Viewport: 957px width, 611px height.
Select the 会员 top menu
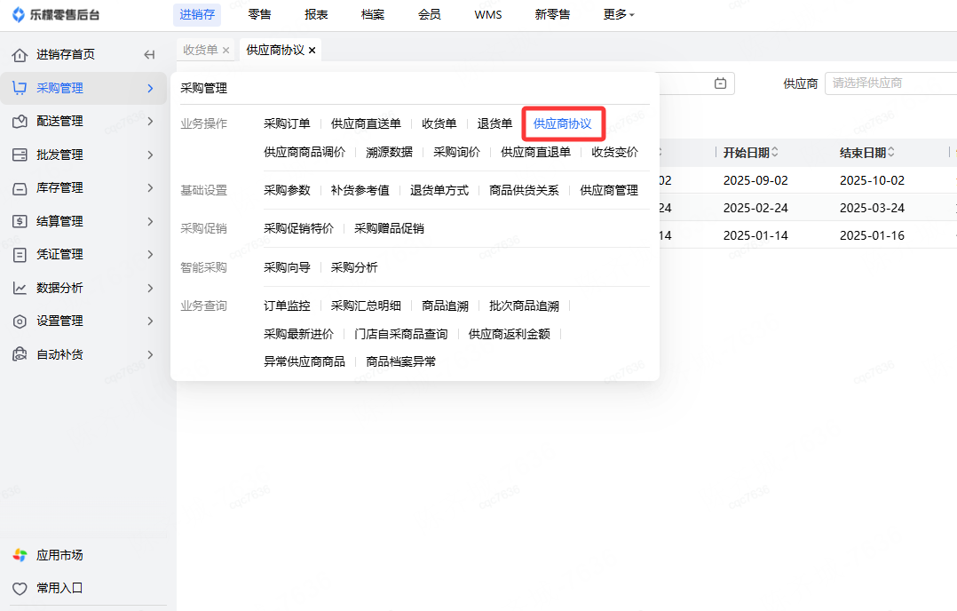(x=430, y=14)
